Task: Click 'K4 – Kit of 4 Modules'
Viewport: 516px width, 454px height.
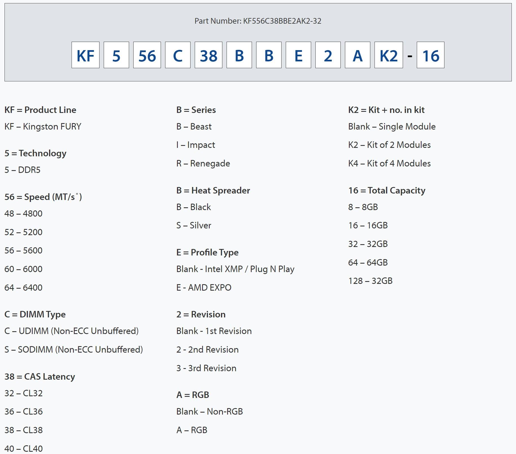Action: click(x=389, y=163)
